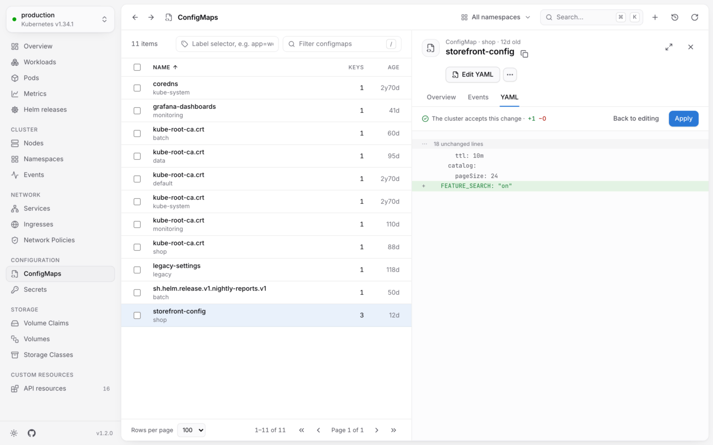
Task: Click Back to editing
Action: [636, 119]
